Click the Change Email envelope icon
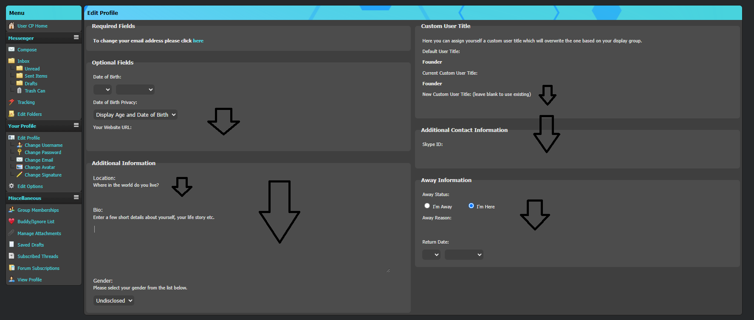754x320 pixels. [20, 160]
